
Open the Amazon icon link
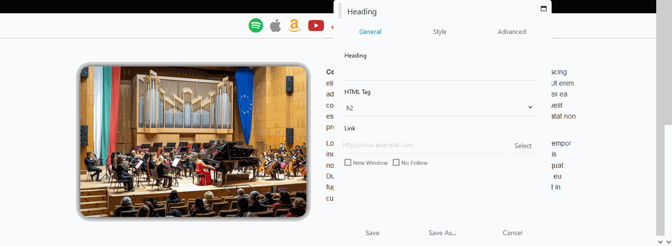[295, 26]
